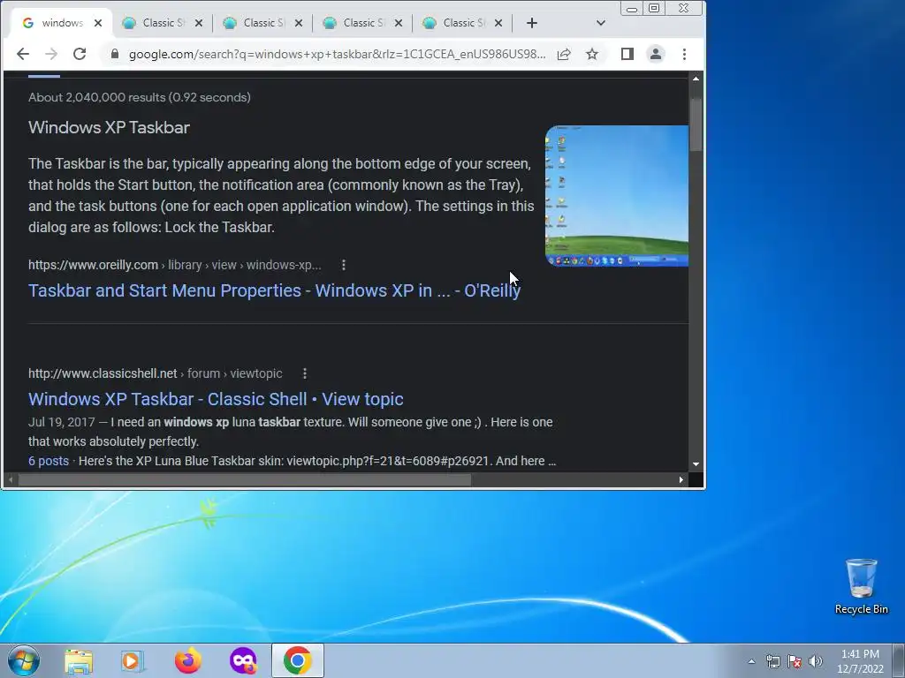Close the third Classic Shell tab

399,23
